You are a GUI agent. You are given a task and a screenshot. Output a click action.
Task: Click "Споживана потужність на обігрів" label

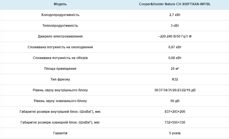tap(60, 58)
